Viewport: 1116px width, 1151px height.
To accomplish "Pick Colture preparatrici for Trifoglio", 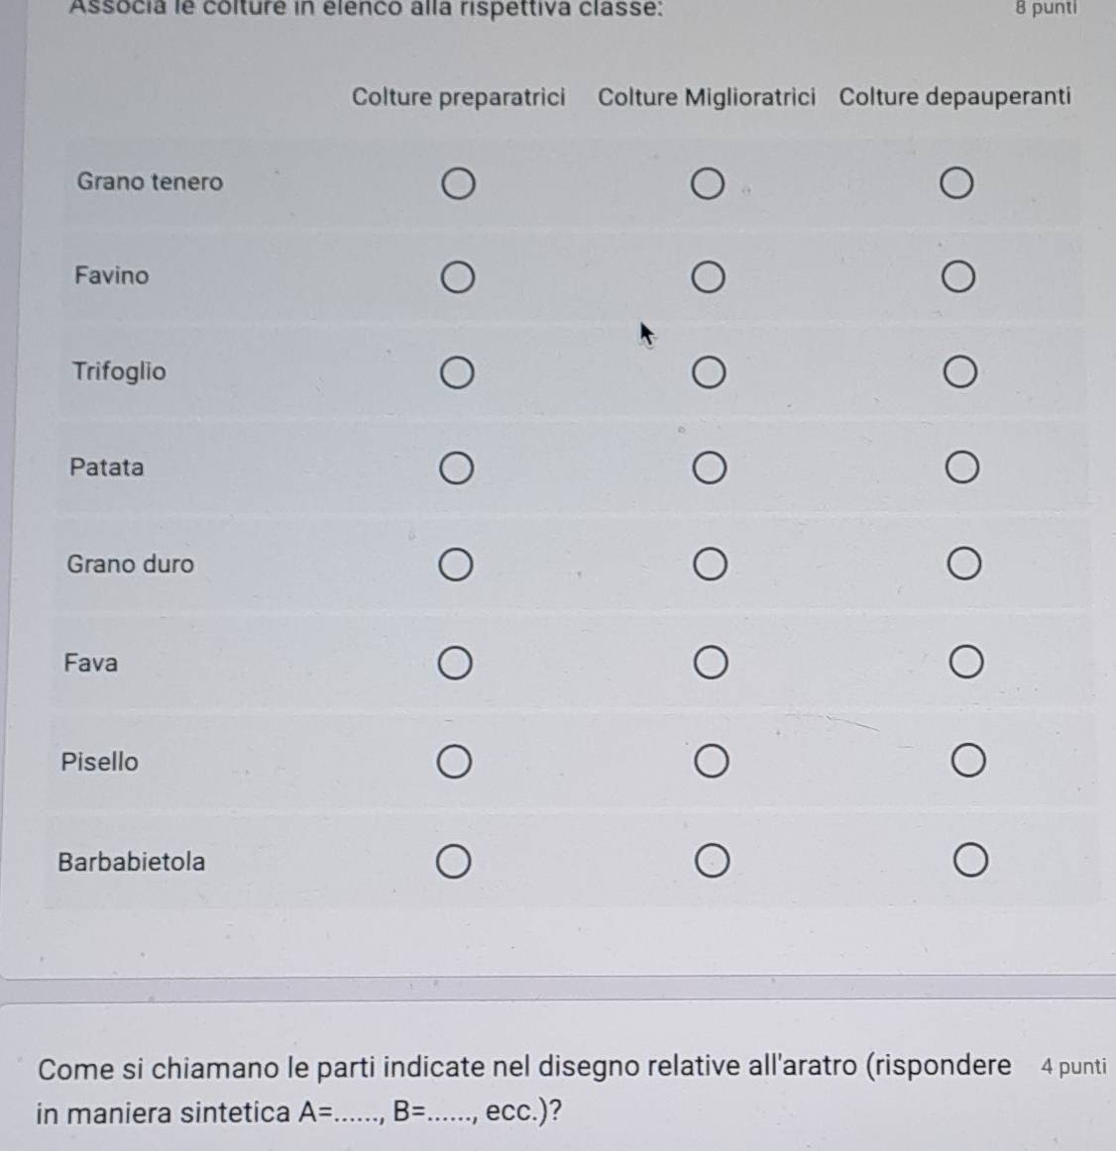I will 457,373.
